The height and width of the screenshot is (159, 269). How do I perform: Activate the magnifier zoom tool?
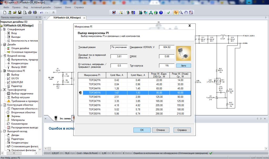pyautogui.click(x=181, y=13)
